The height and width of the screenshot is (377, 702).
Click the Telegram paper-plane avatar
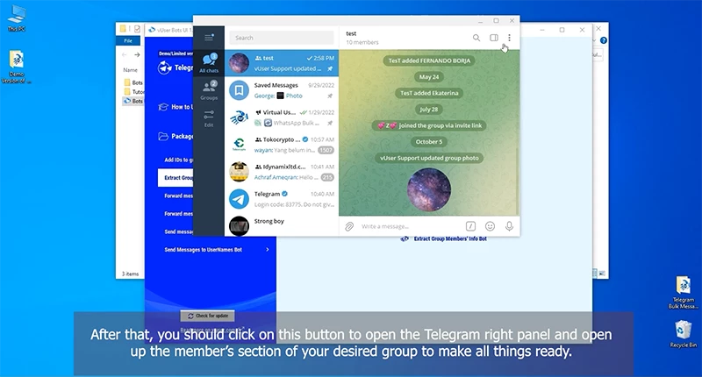pos(239,199)
